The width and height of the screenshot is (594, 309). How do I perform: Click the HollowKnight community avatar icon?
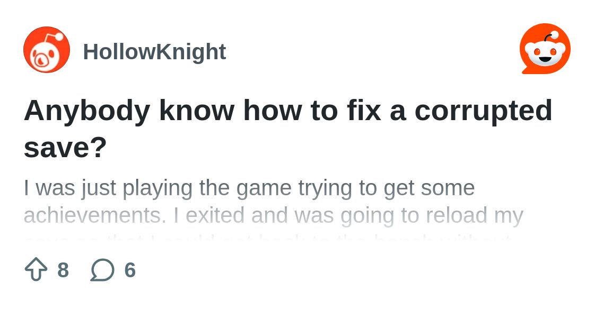click(x=47, y=50)
